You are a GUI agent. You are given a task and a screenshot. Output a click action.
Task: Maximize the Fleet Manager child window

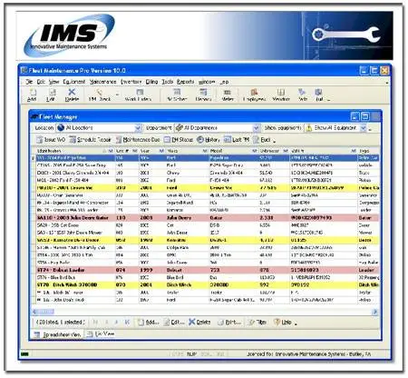click(x=365, y=116)
